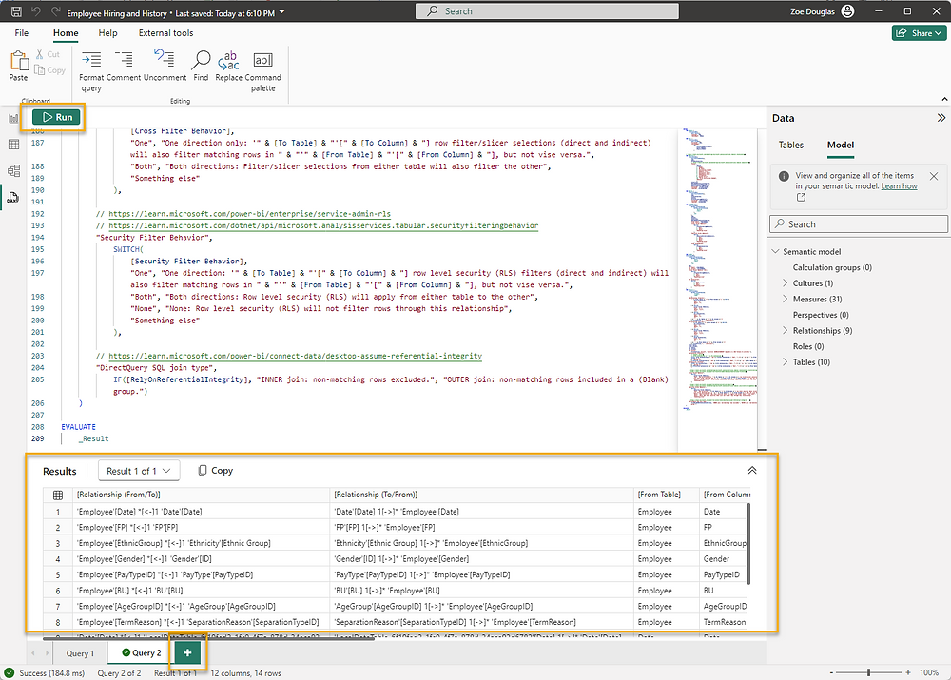This screenshot has width=951, height=680.
Task: Click the Cut command
Action: (48, 54)
